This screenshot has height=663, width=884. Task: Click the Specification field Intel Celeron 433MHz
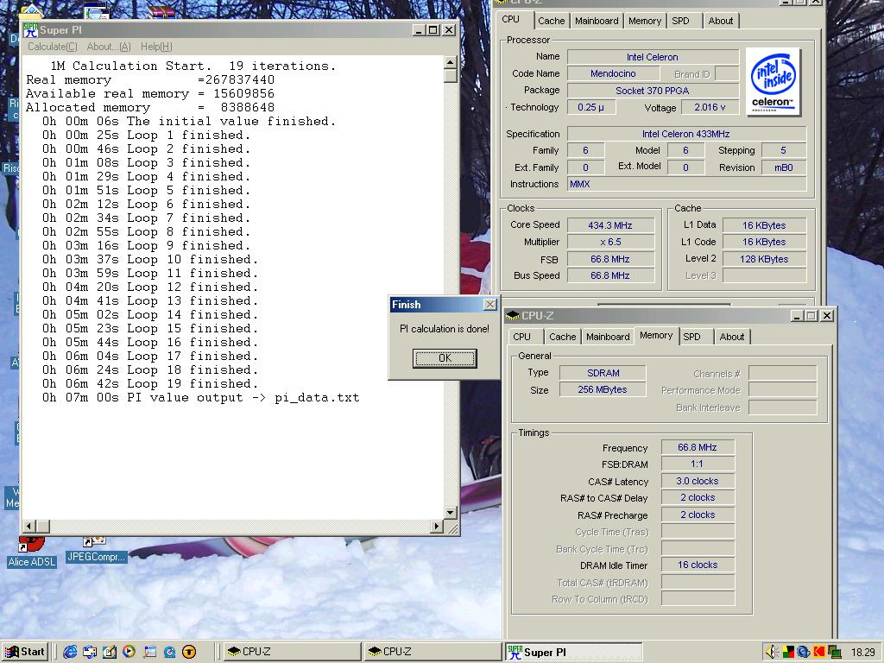[x=686, y=134]
